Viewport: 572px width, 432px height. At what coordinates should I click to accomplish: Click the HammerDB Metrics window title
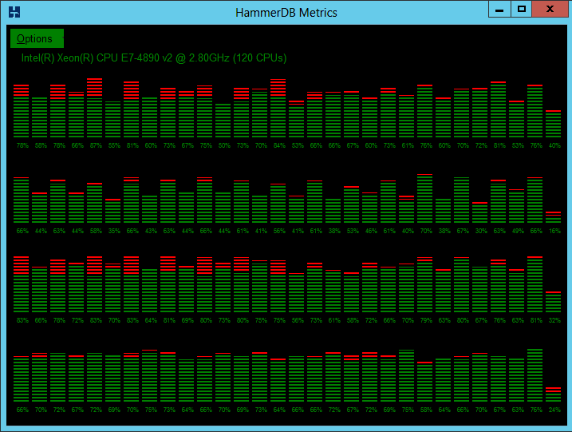click(x=286, y=13)
